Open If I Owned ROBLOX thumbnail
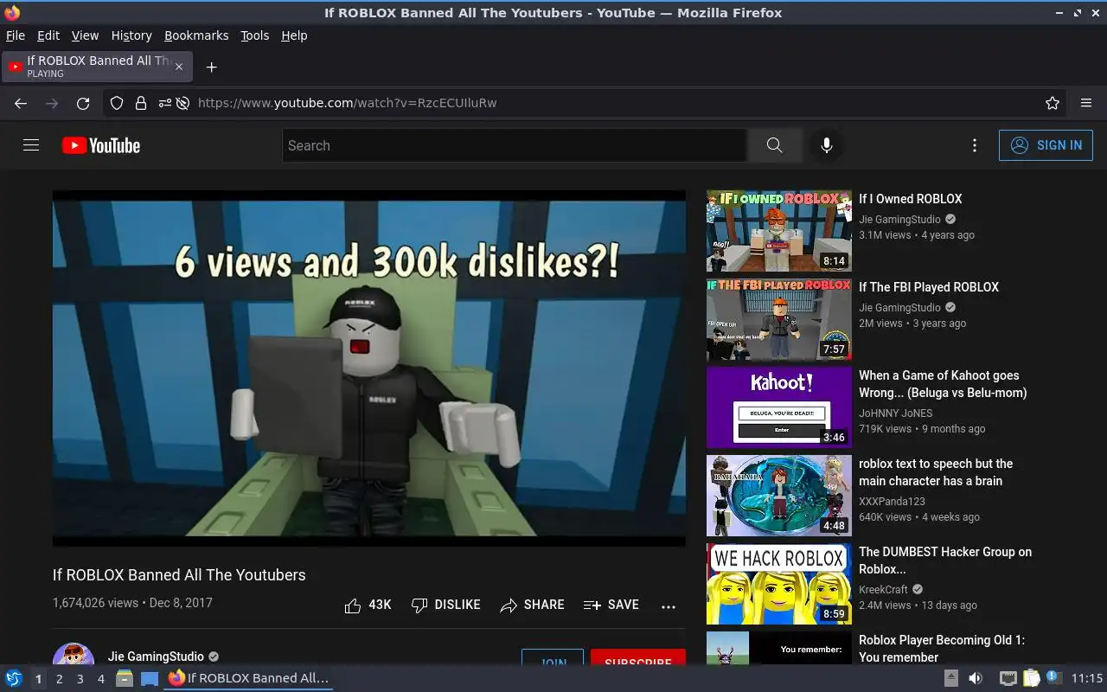The image size is (1107, 692). [x=779, y=231]
